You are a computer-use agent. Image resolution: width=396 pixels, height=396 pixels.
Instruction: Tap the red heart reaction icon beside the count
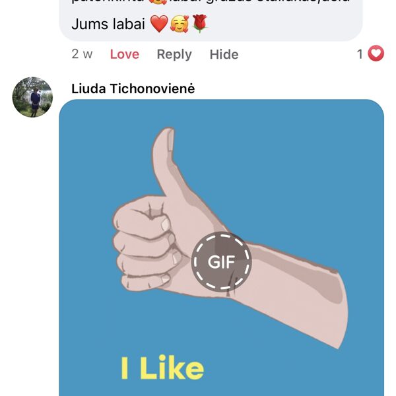[376, 53]
